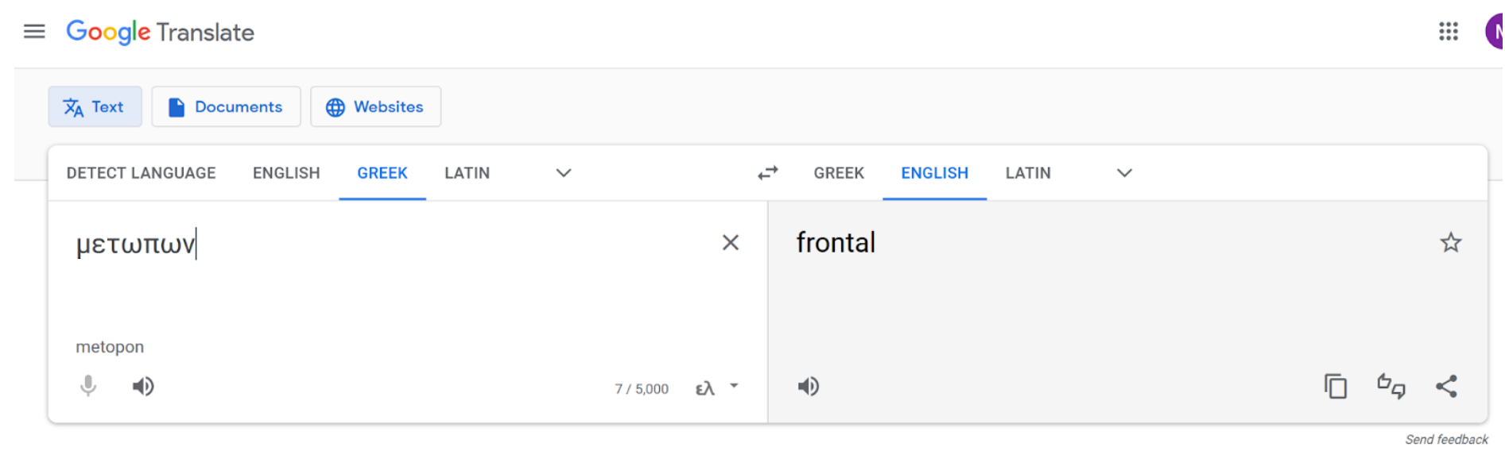Open the Greek input tools dropdown arrow
The image size is (1505, 470).
click(734, 387)
